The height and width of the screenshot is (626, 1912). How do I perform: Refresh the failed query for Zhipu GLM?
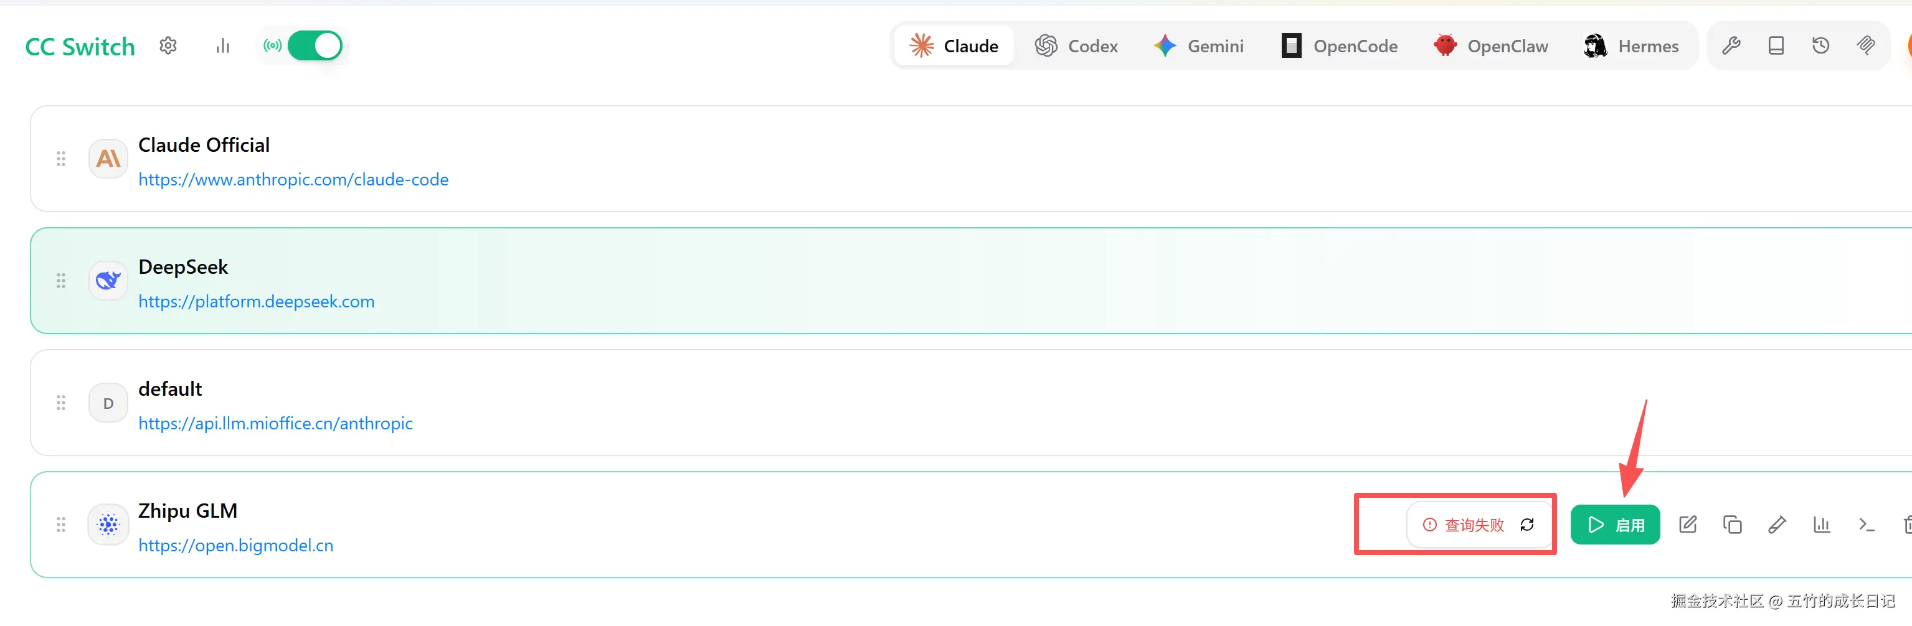[x=1526, y=525]
